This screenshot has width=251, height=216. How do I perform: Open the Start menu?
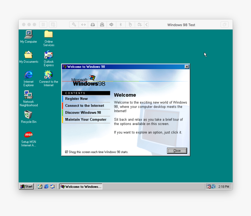click(x=27, y=187)
